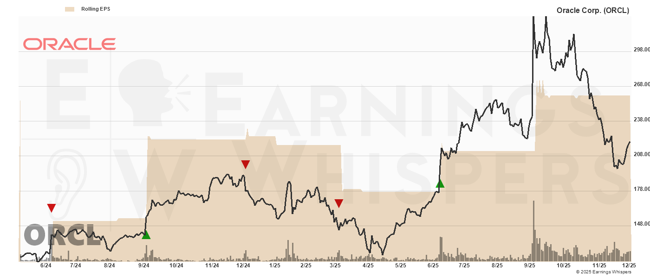Click the 10/24 date axis label
Image resolution: width=650 pixels, height=278 pixels.
pyautogui.click(x=176, y=265)
